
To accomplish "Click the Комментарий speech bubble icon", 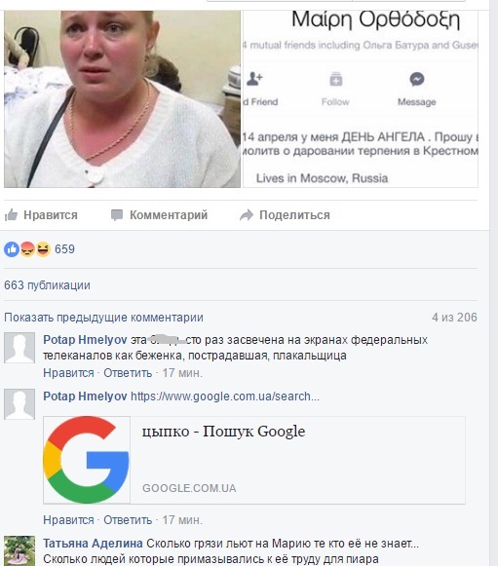I will [117, 215].
